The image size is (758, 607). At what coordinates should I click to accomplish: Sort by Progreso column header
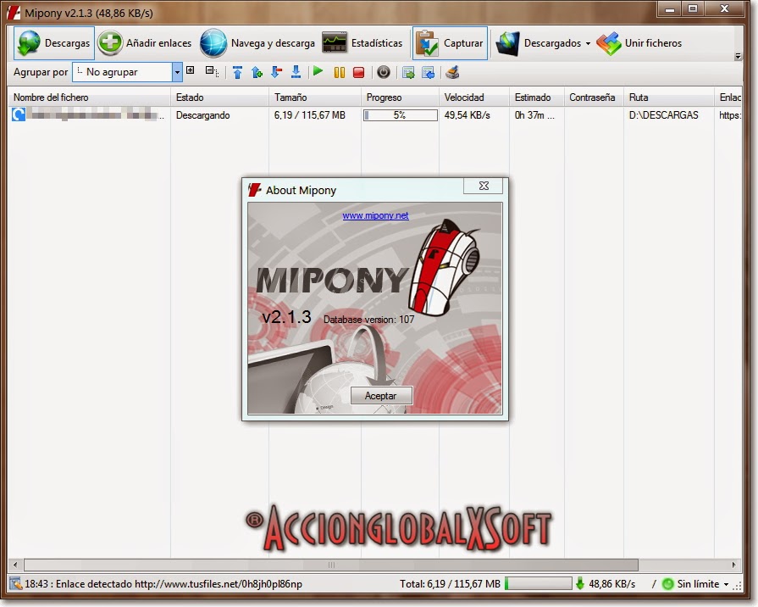[401, 97]
